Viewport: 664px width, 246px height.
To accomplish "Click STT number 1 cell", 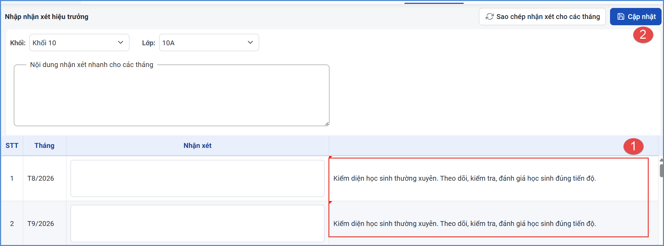I will [x=12, y=178].
